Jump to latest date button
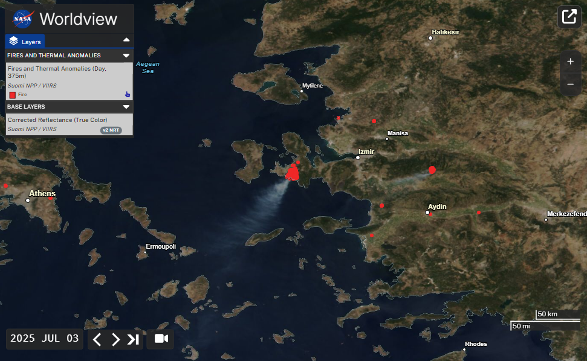The width and height of the screenshot is (587, 361). (133, 339)
